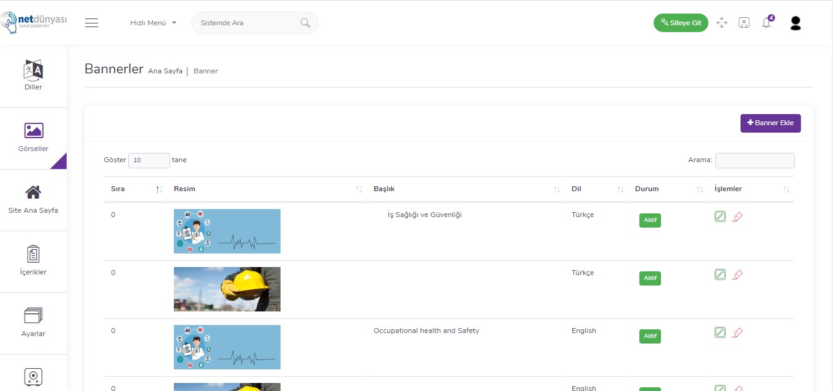Open the notifications bell
Screen dimensions: 833x391
tap(766, 23)
